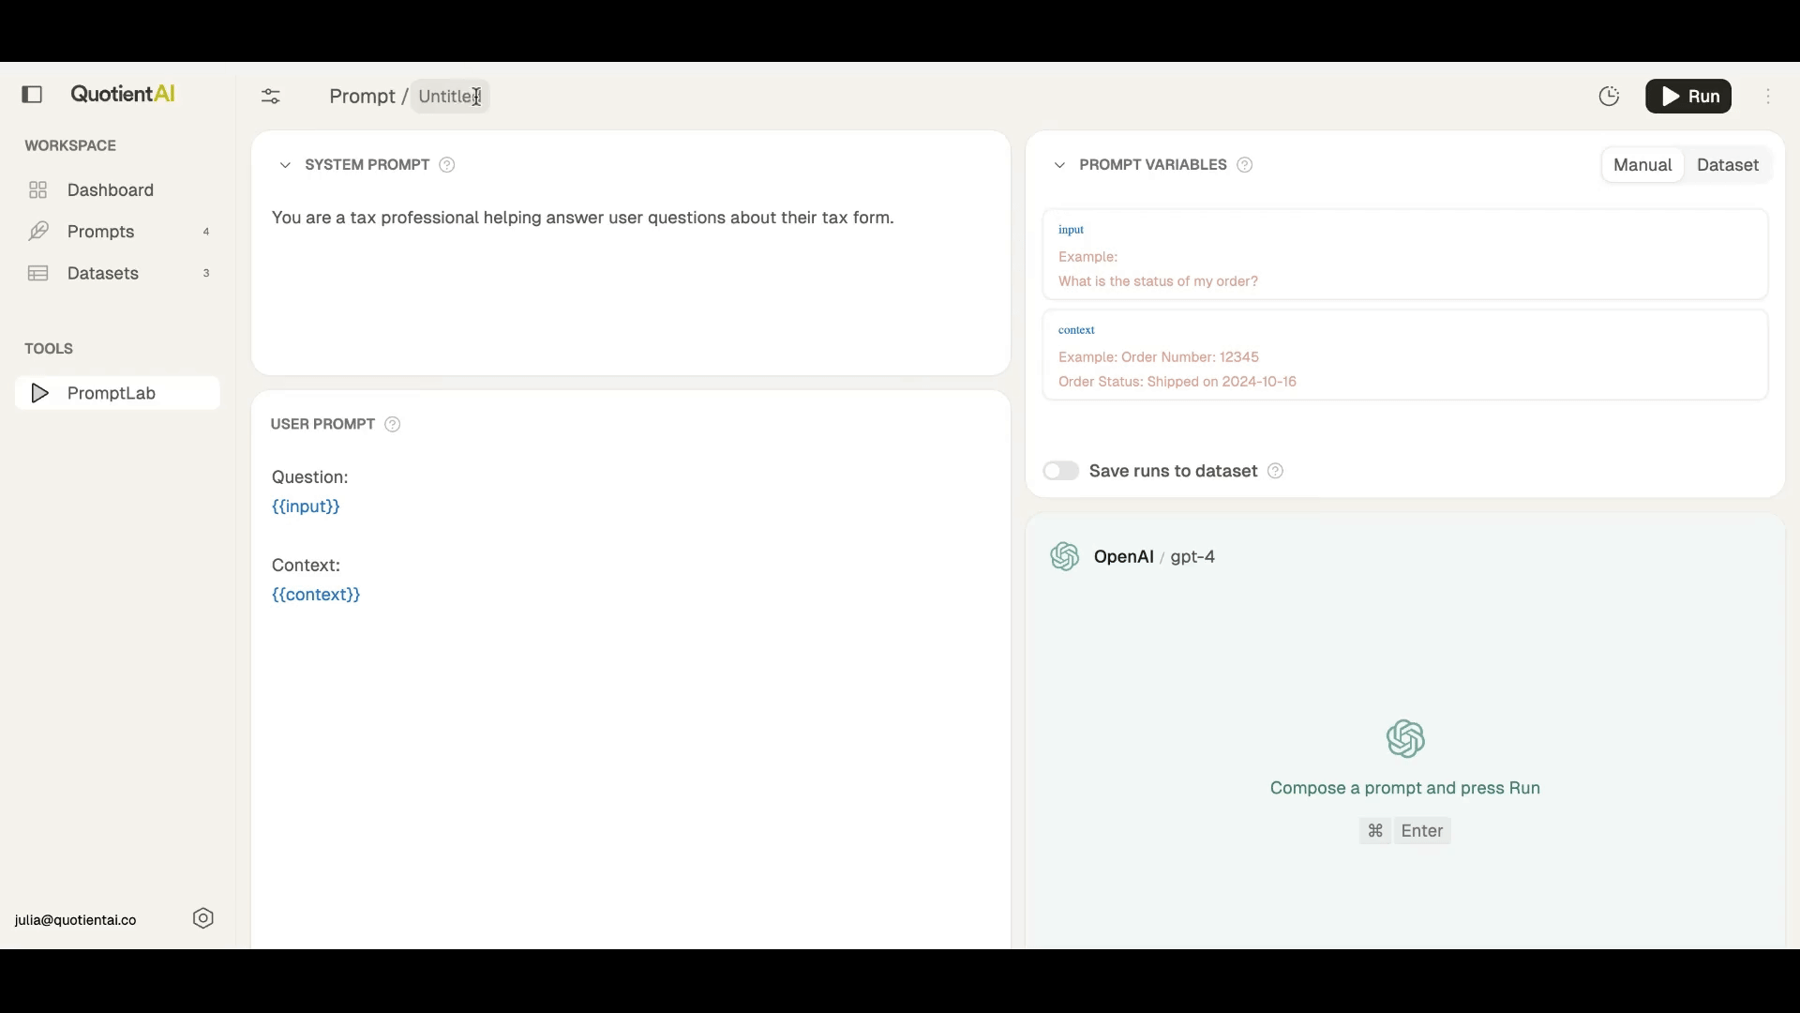Click the Prompt breadcrumb label
Screen dimensions: 1800x1013
point(362,97)
